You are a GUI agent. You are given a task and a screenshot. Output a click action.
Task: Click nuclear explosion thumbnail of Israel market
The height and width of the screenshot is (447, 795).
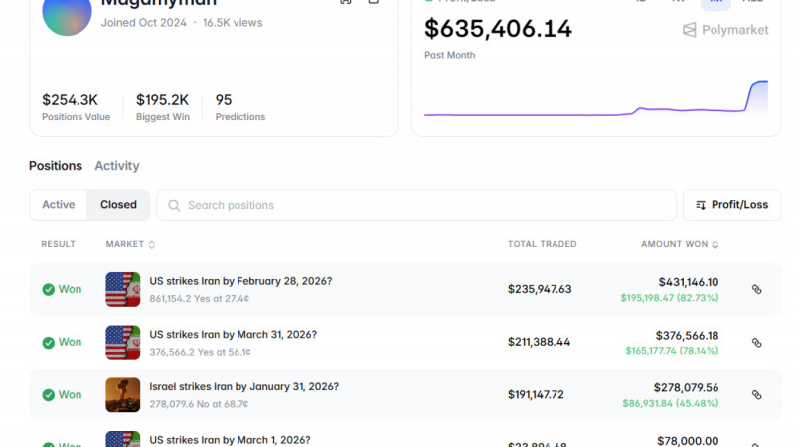(x=123, y=394)
